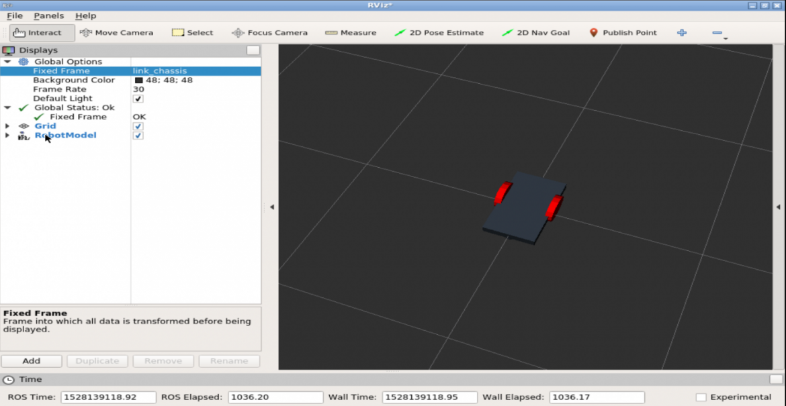
Task: Click the blue plus add-tool icon
Action: (682, 33)
